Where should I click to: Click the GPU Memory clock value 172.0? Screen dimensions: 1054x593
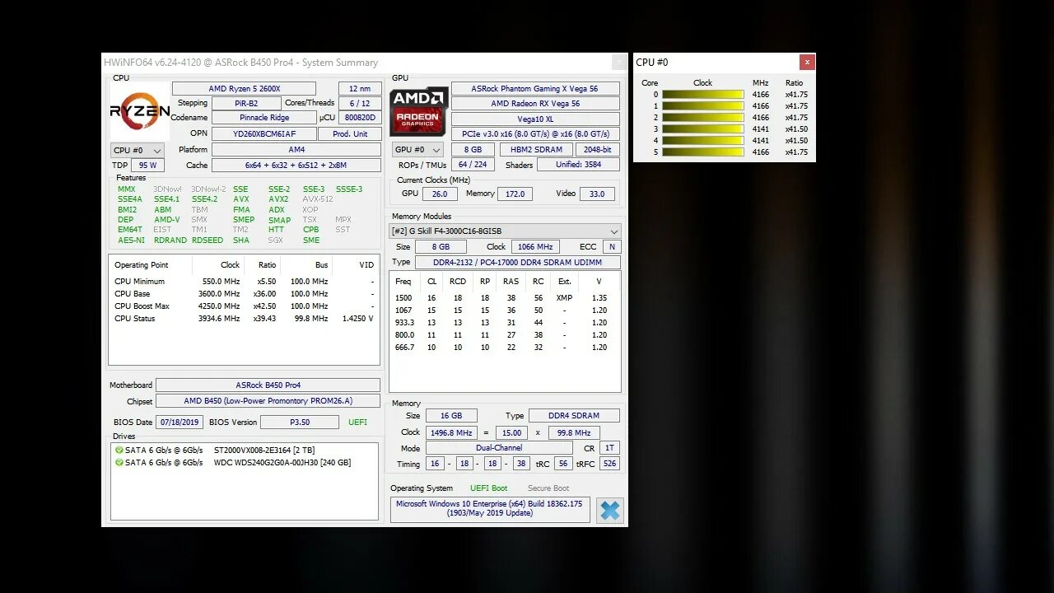[515, 194]
